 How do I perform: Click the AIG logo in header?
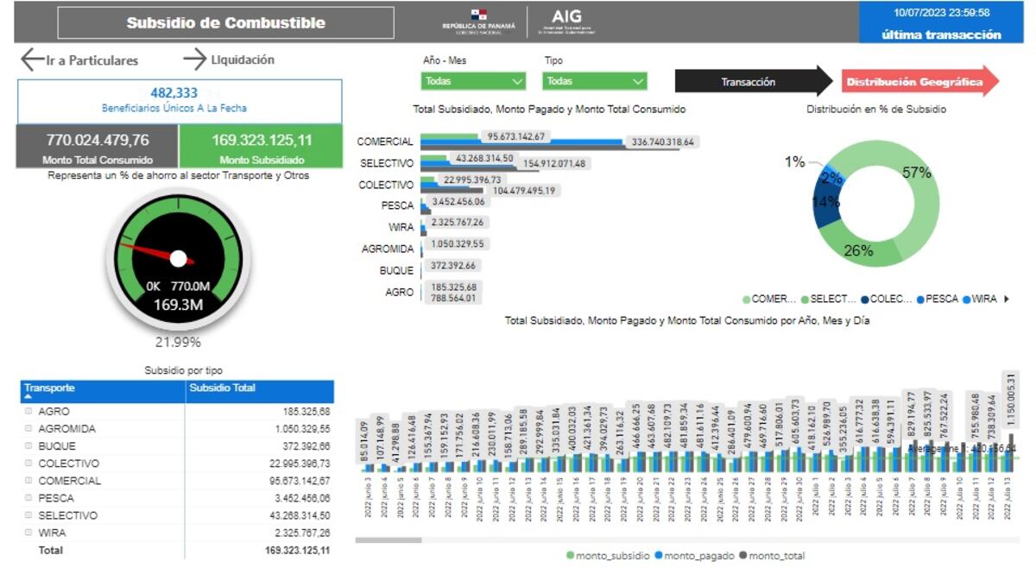pyautogui.click(x=566, y=22)
